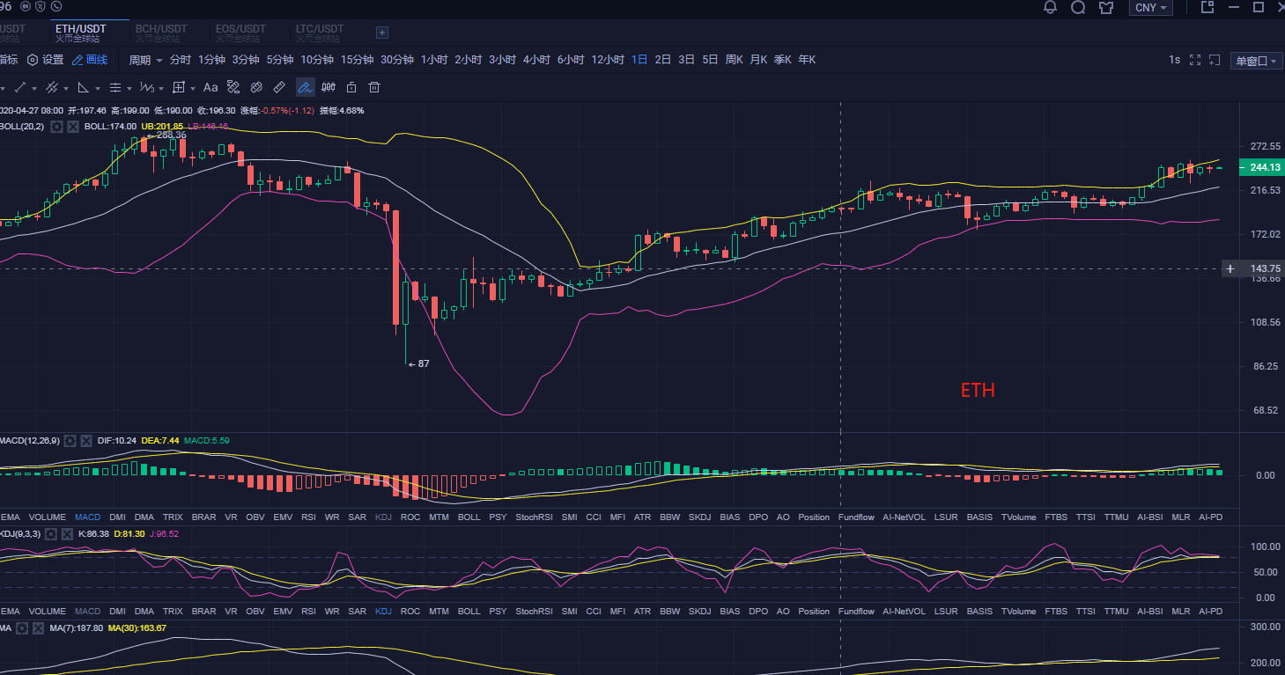Expand the rectangle box tool dropdown arrow
Image resolution: width=1285 pixels, height=675 pixels.
(x=193, y=88)
